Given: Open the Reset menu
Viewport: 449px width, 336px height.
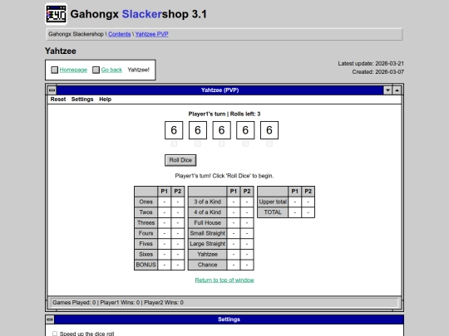Looking at the screenshot, I should [58, 100].
